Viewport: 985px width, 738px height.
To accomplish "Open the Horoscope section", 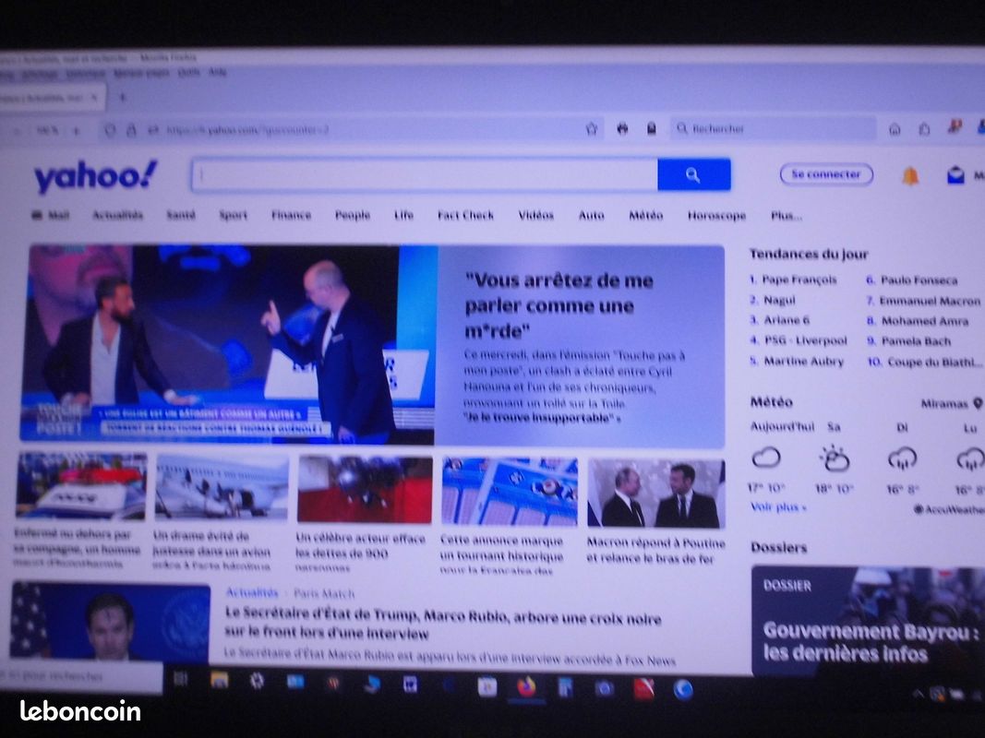I will pos(716,215).
